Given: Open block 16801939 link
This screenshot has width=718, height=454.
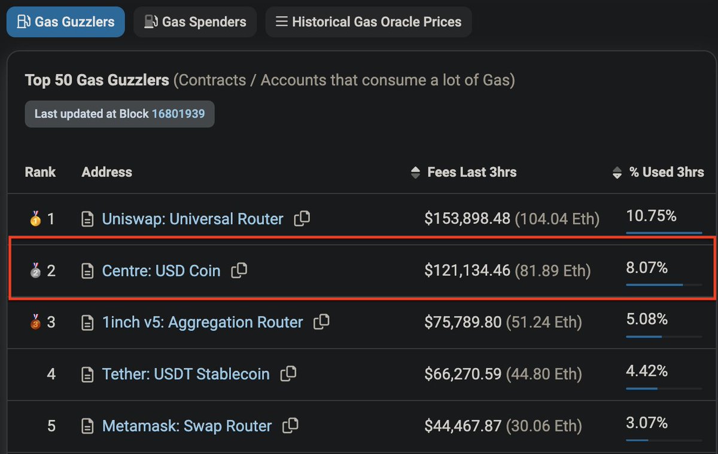Looking at the screenshot, I should pos(178,114).
